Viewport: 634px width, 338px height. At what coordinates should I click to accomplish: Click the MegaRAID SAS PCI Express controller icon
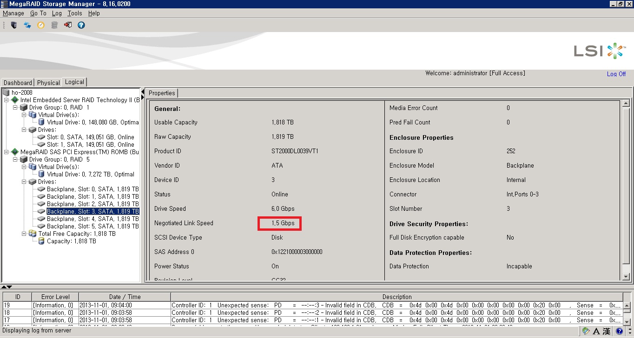click(15, 152)
